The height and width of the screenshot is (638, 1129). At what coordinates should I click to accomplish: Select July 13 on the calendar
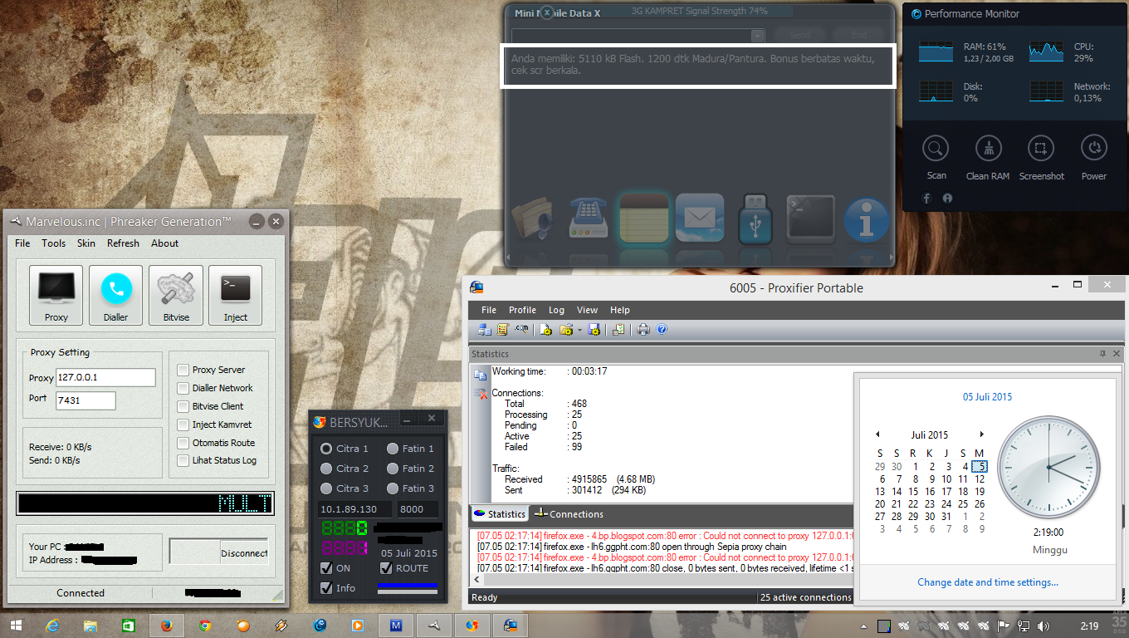(881, 491)
